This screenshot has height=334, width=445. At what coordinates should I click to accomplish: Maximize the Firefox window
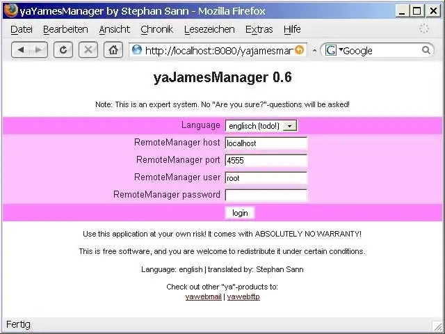point(417,11)
